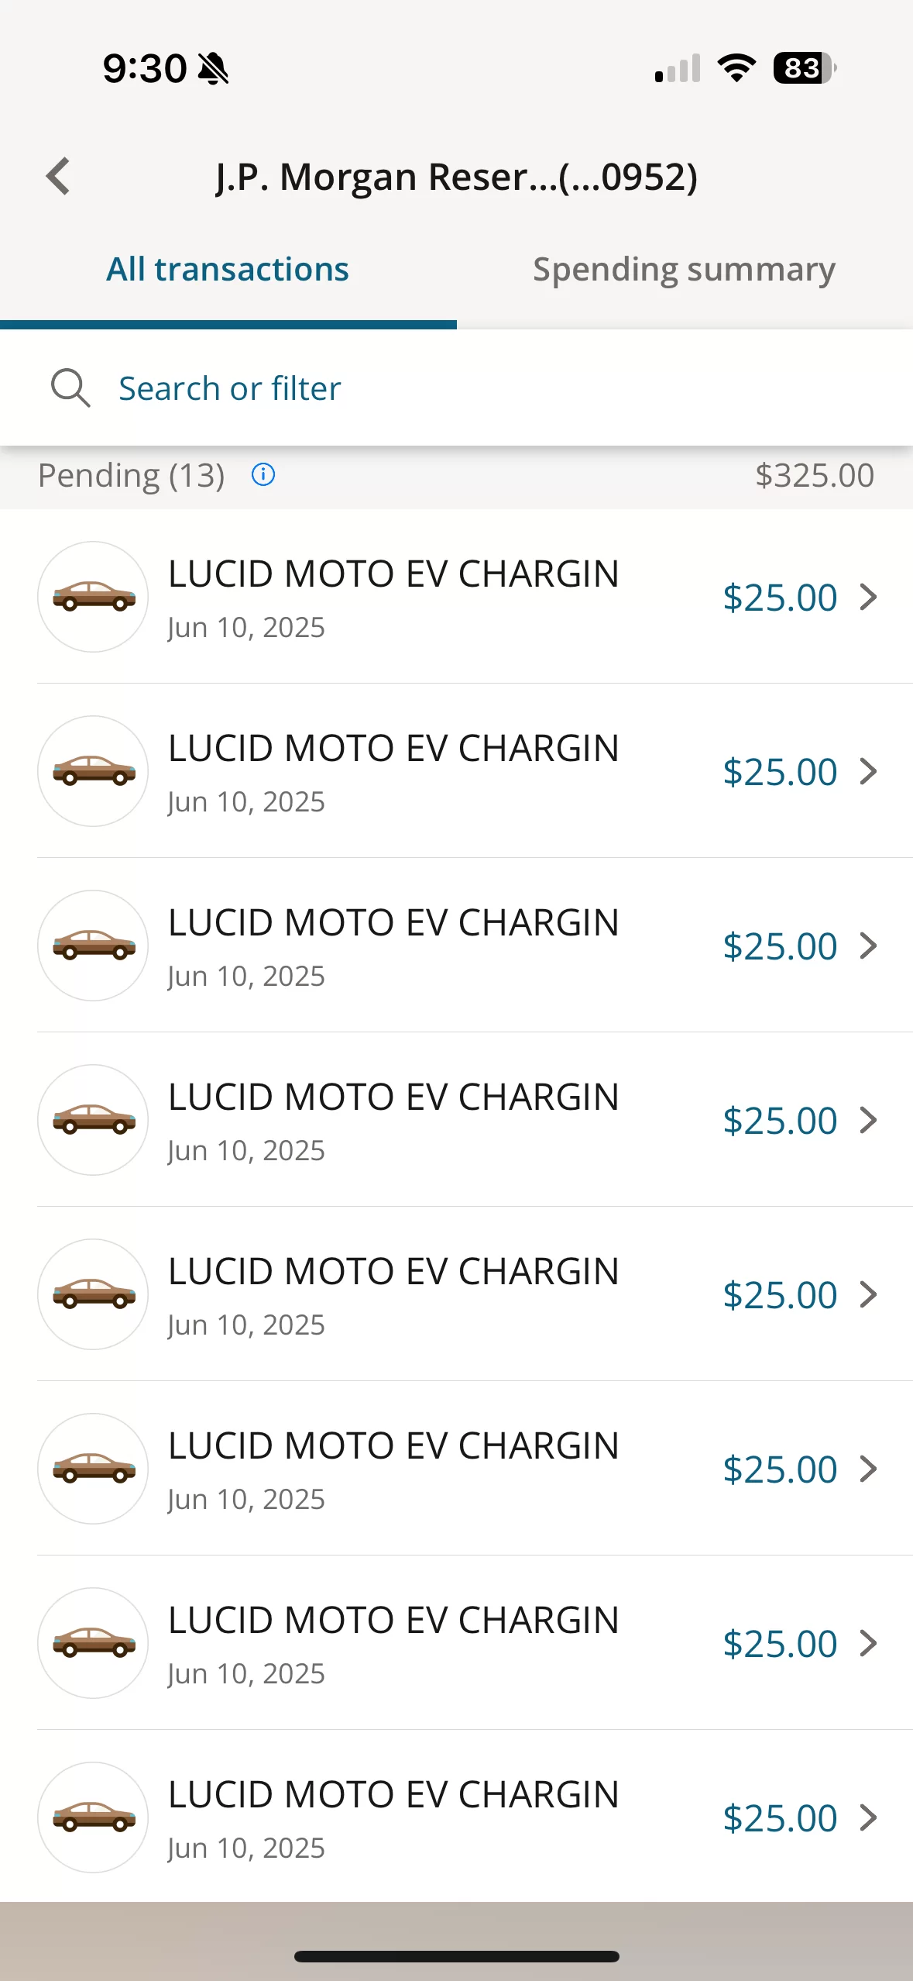Image resolution: width=913 pixels, height=1981 pixels.
Task: Tap second transaction's $25.00 amount
Action: coord(780,772)
